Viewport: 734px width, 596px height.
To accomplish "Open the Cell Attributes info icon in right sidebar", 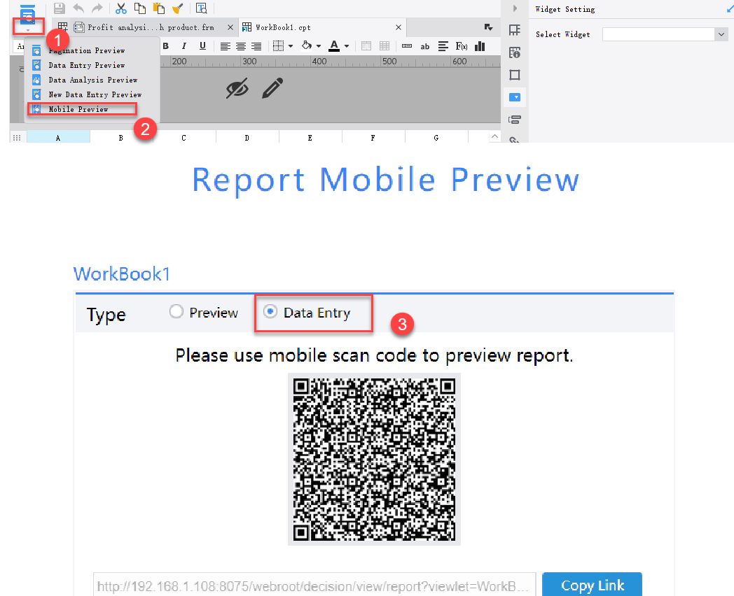I will point(515,52).
